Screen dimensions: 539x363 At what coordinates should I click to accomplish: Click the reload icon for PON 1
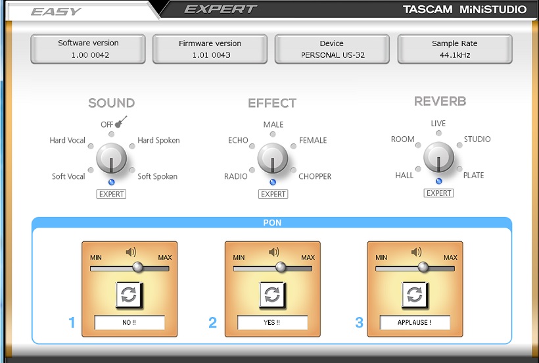(x=129, y=295)
